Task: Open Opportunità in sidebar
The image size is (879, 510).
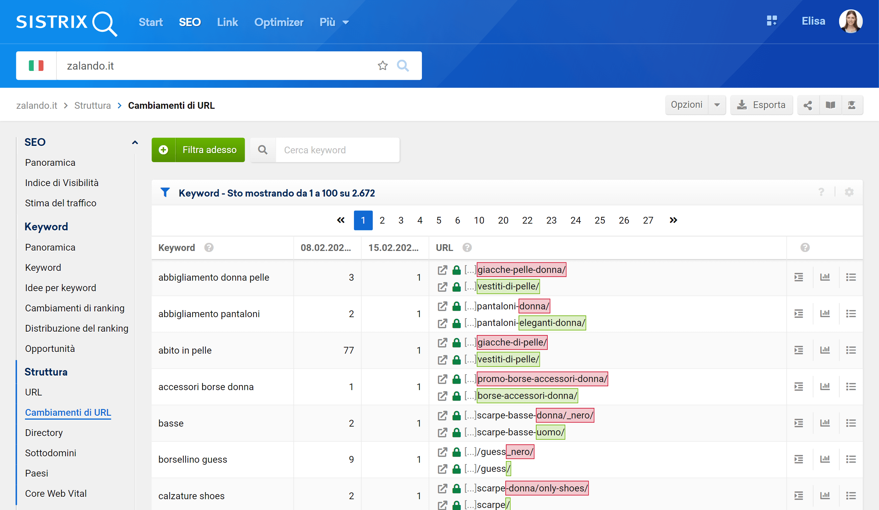Action: click(50, 349)
